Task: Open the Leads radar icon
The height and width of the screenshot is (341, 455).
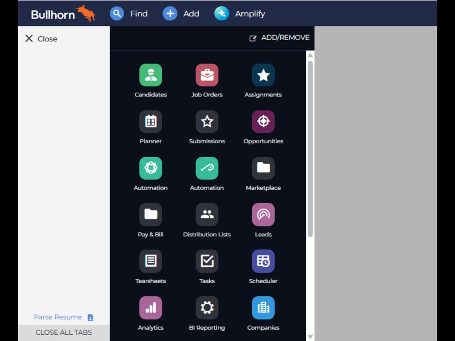Action: [x=263, y=215]
